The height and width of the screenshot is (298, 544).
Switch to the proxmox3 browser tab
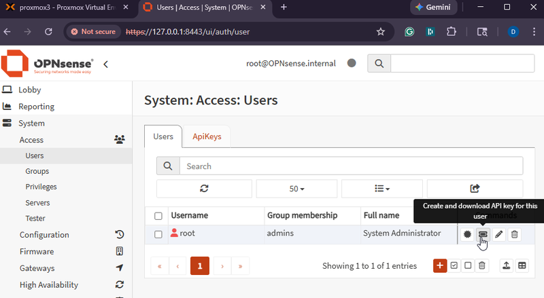(67, 7)
